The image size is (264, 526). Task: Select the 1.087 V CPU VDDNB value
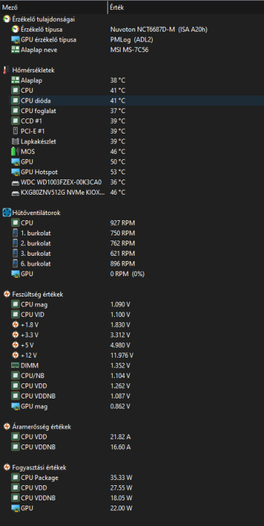click(x=120, y=396)
